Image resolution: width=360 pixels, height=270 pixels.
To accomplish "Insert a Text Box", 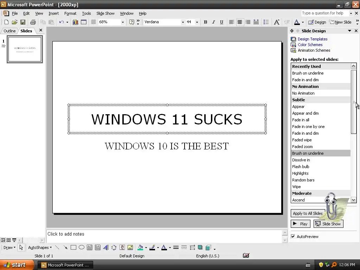I will tap(90, 247).
